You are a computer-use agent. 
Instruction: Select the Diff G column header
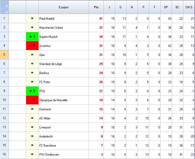pos(189,7)
